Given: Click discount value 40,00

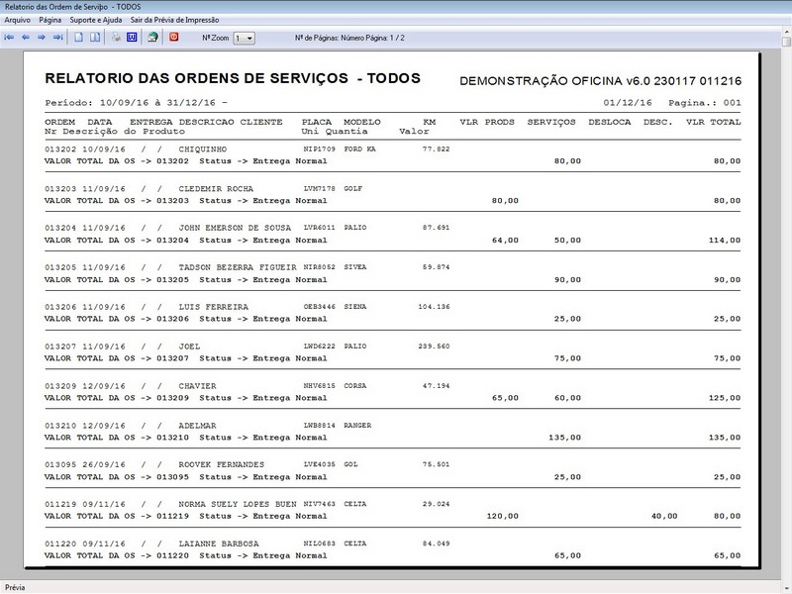Looking at the screenshot, I should tap(664, 516).
